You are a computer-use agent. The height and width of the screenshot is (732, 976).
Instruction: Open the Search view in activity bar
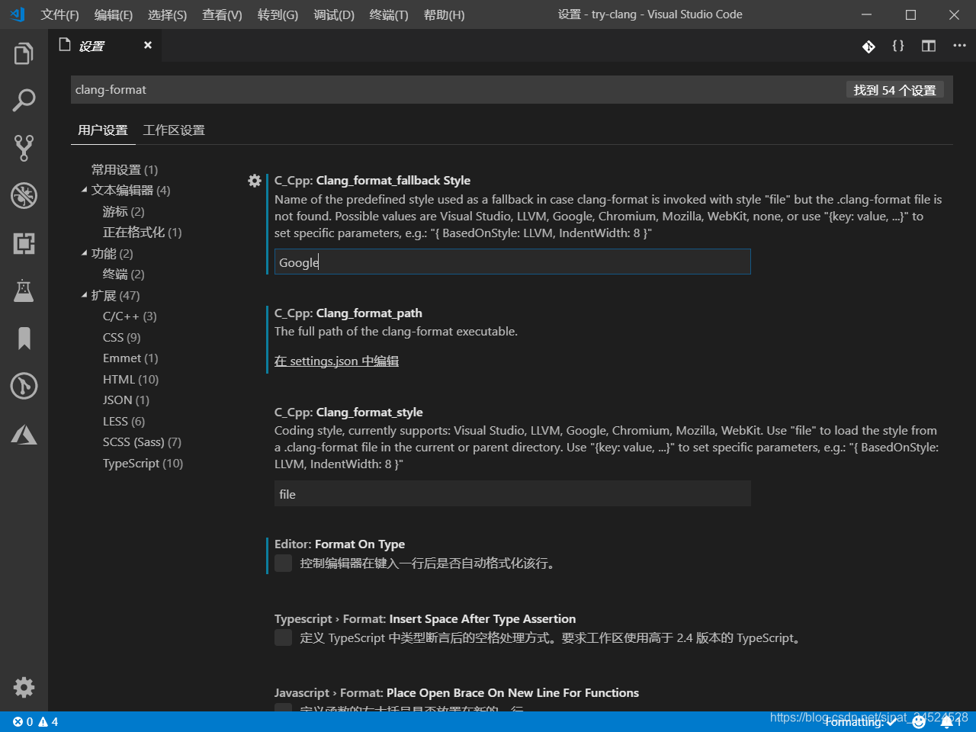24,100
